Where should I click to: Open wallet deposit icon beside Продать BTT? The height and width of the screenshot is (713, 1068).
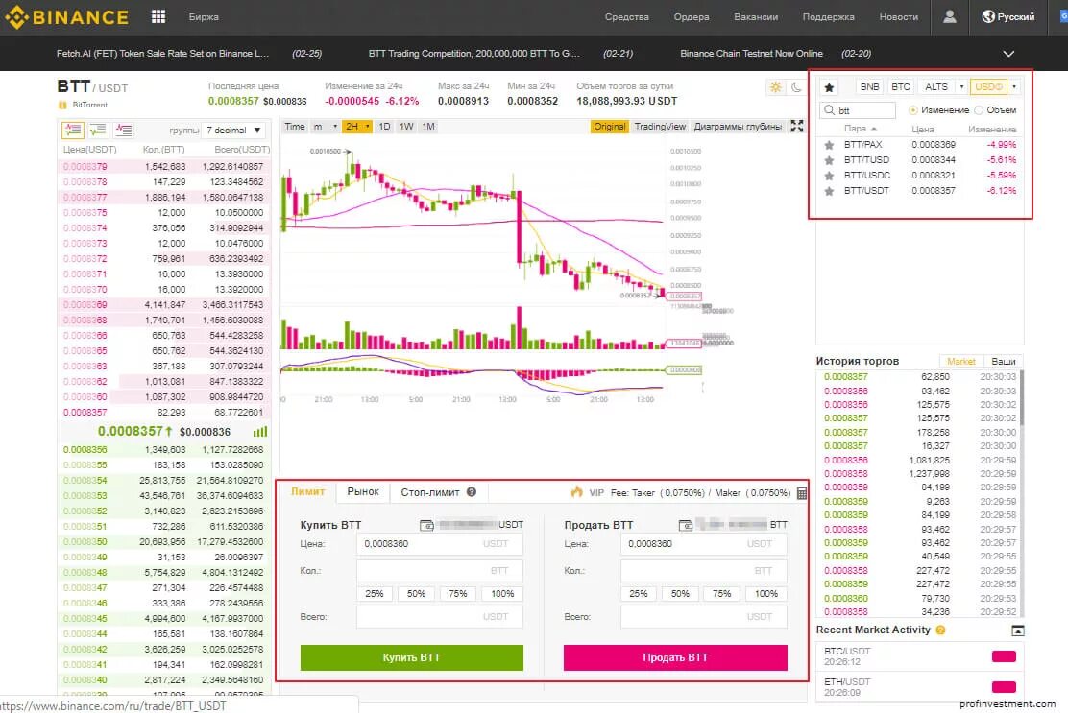pyautogui.click(x=686, y=525)
